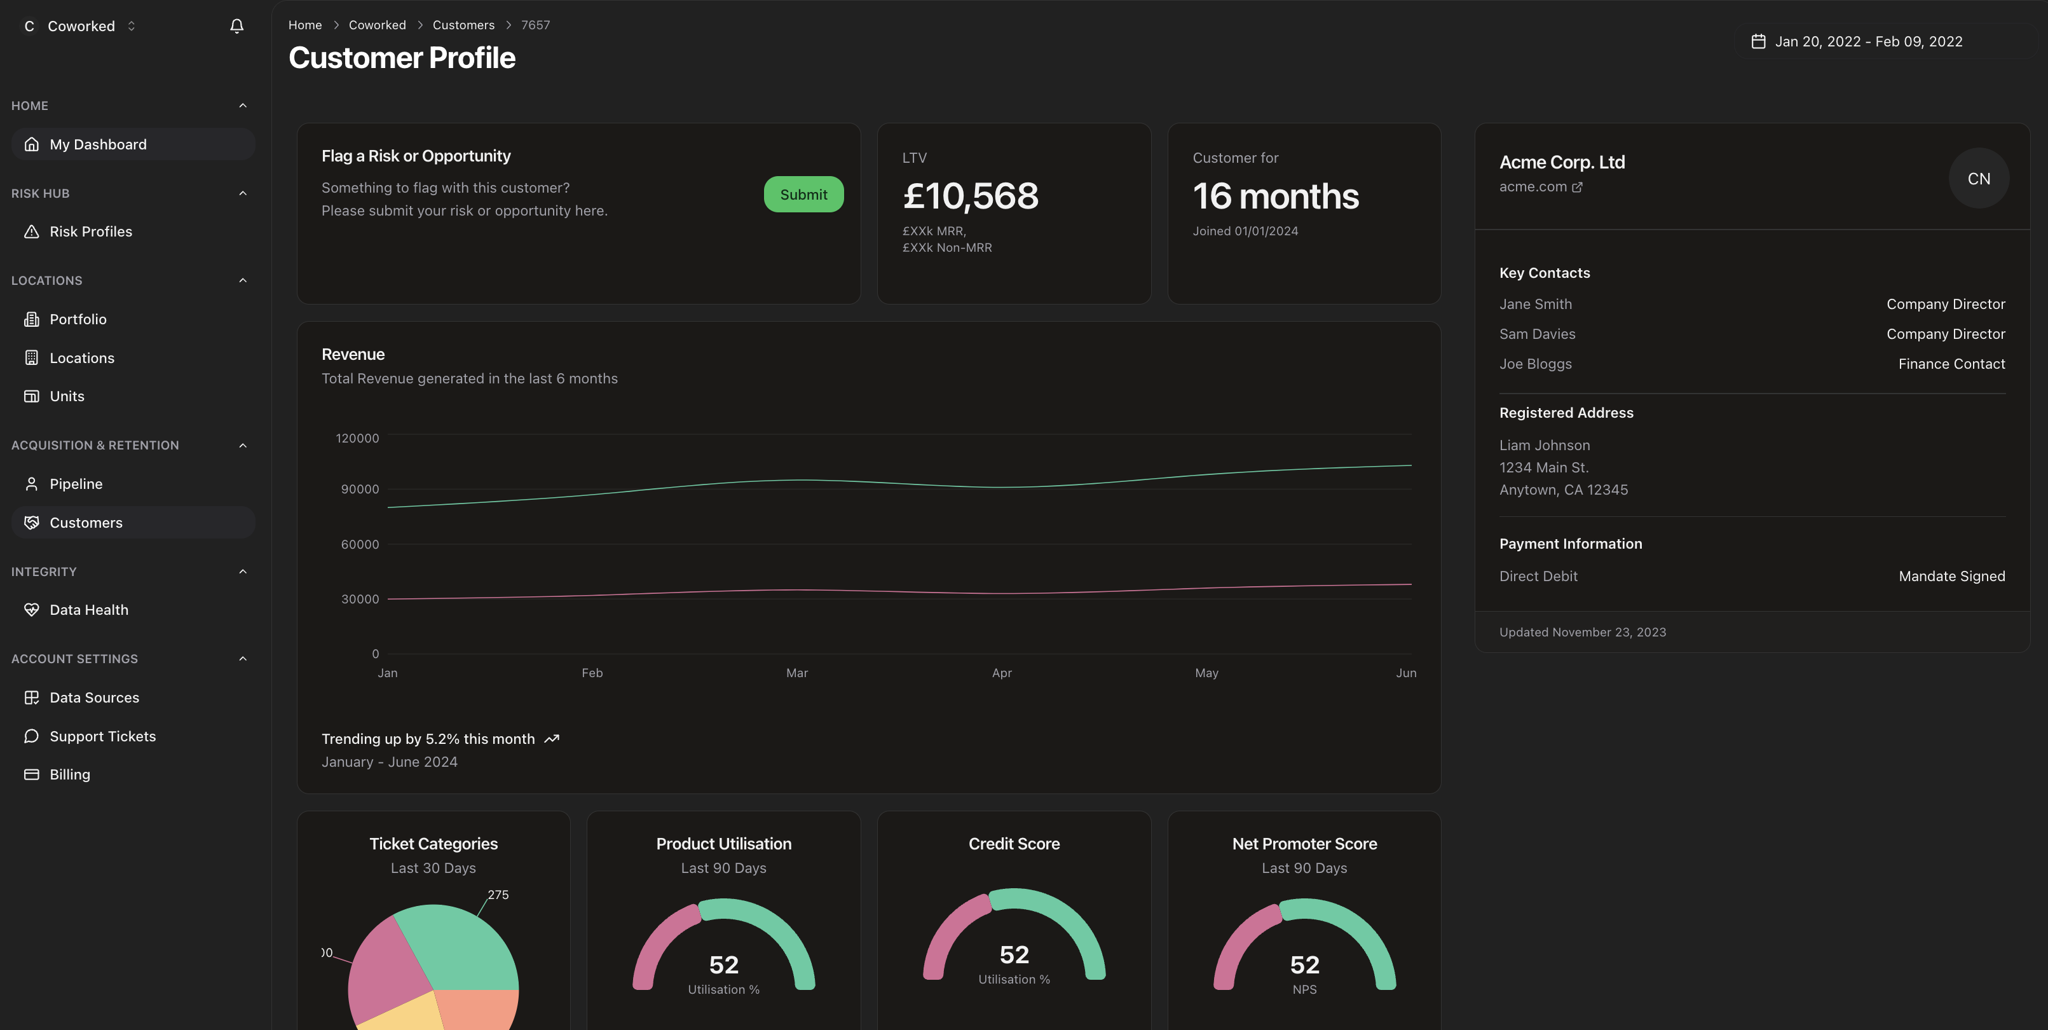Open the Billing page from sidebar
This screenshot has height=1030, width=2048.
pos(70,774)
